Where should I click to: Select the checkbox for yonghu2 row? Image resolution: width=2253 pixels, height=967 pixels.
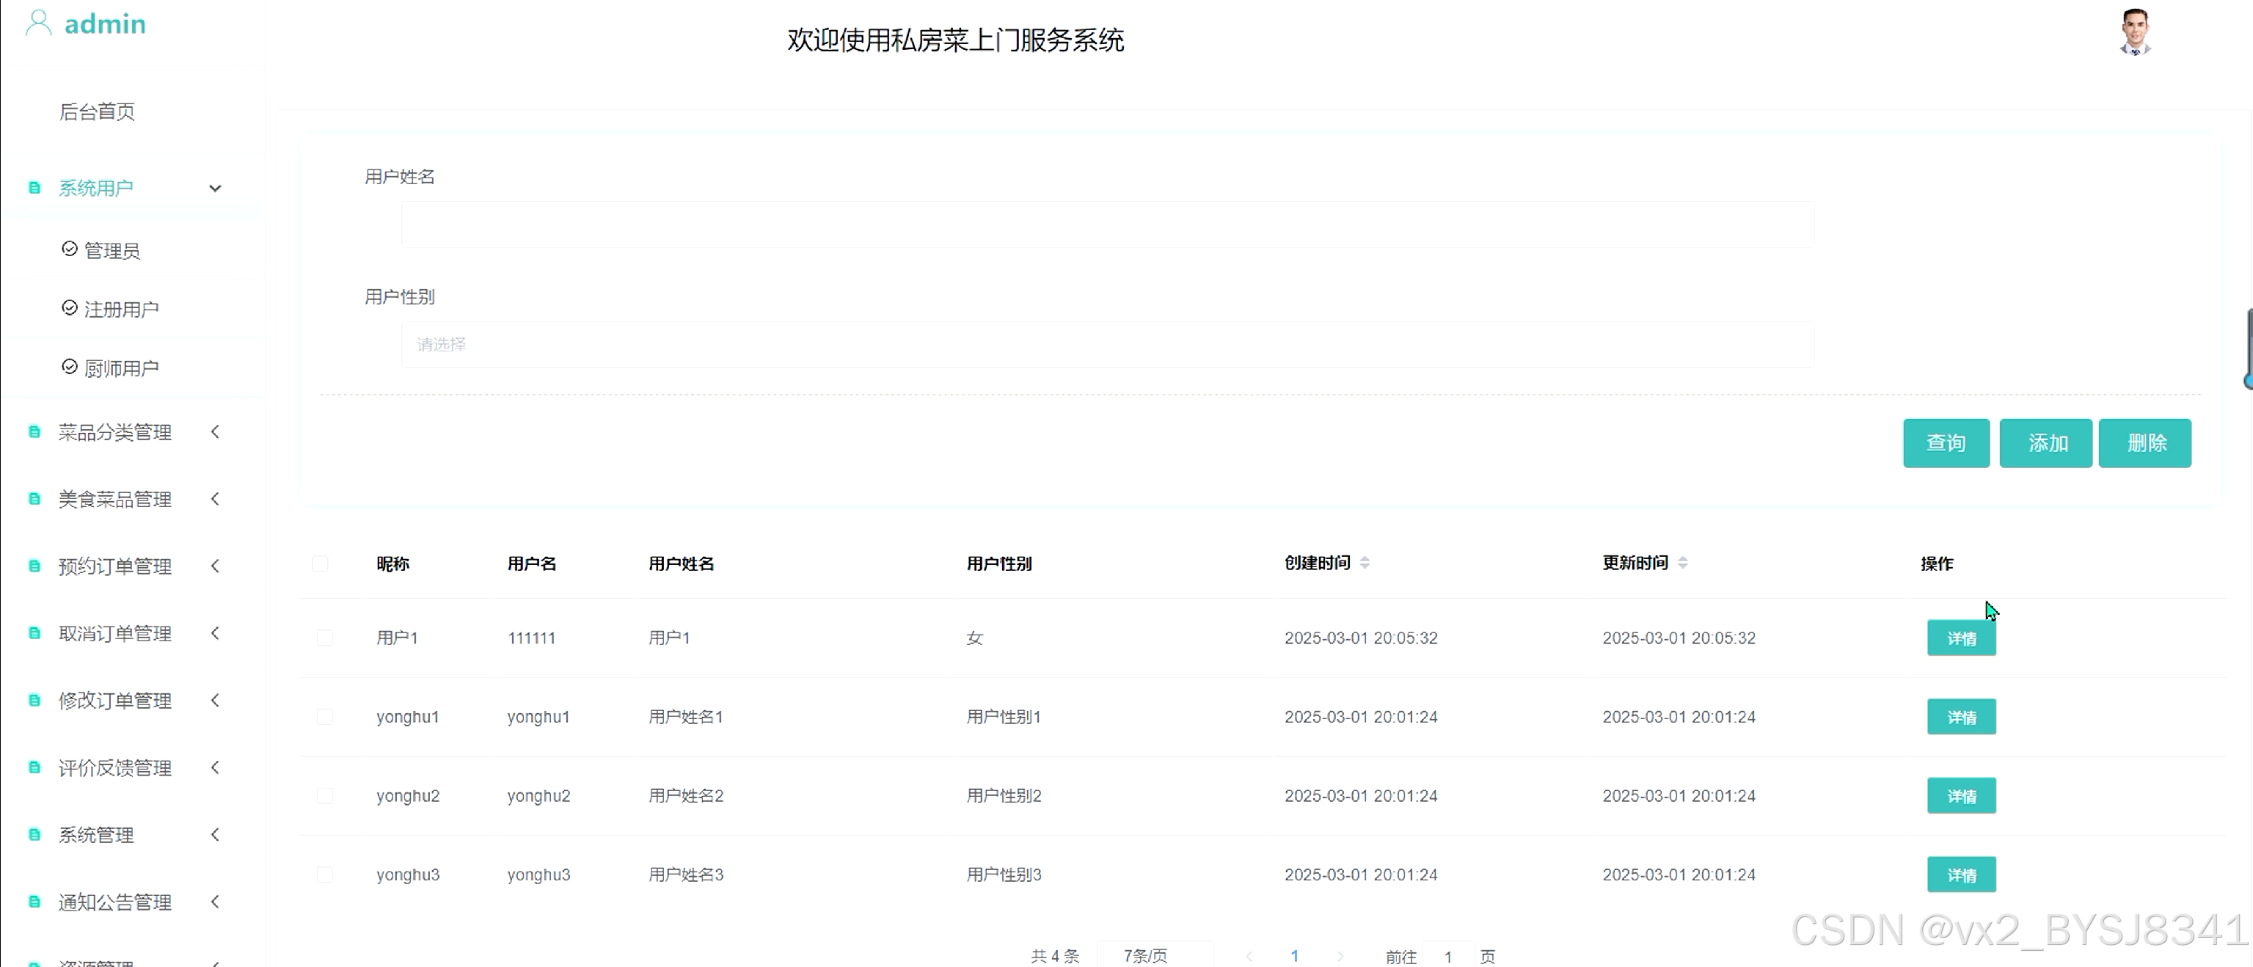click(324, 795)
